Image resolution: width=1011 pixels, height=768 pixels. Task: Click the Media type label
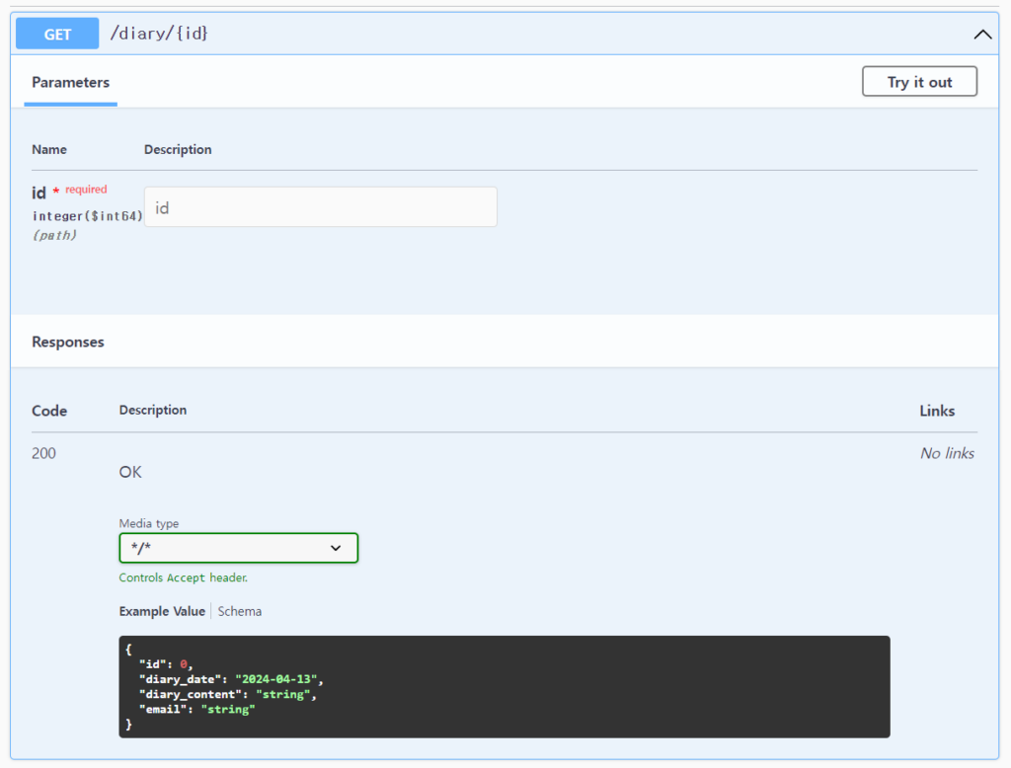pos(149,523)
